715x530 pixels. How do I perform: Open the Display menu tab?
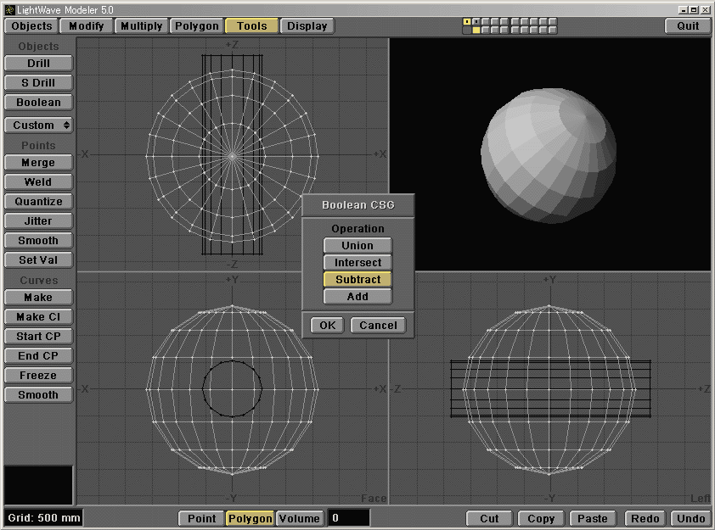tap(307, 25)
